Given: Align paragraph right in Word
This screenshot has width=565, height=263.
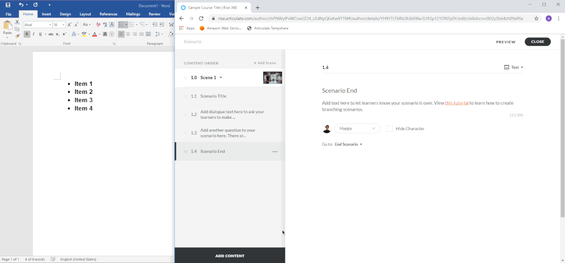Looking at the screenshot, I should pyautogui.click(x=135, y=34).
